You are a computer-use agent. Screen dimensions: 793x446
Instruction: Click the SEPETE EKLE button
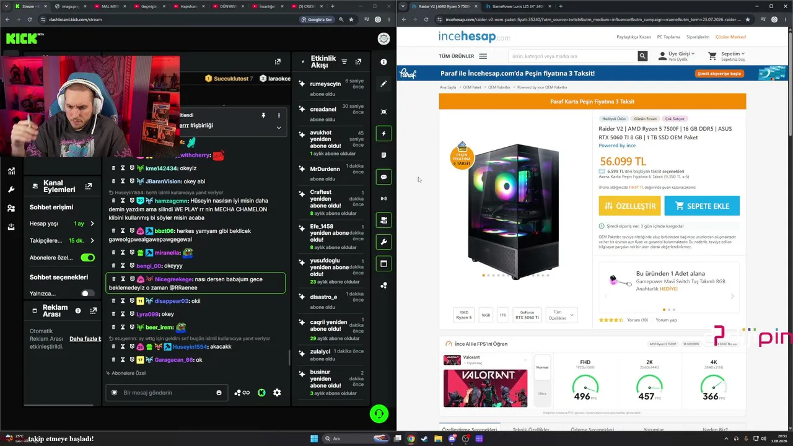[x=702, y=206]
